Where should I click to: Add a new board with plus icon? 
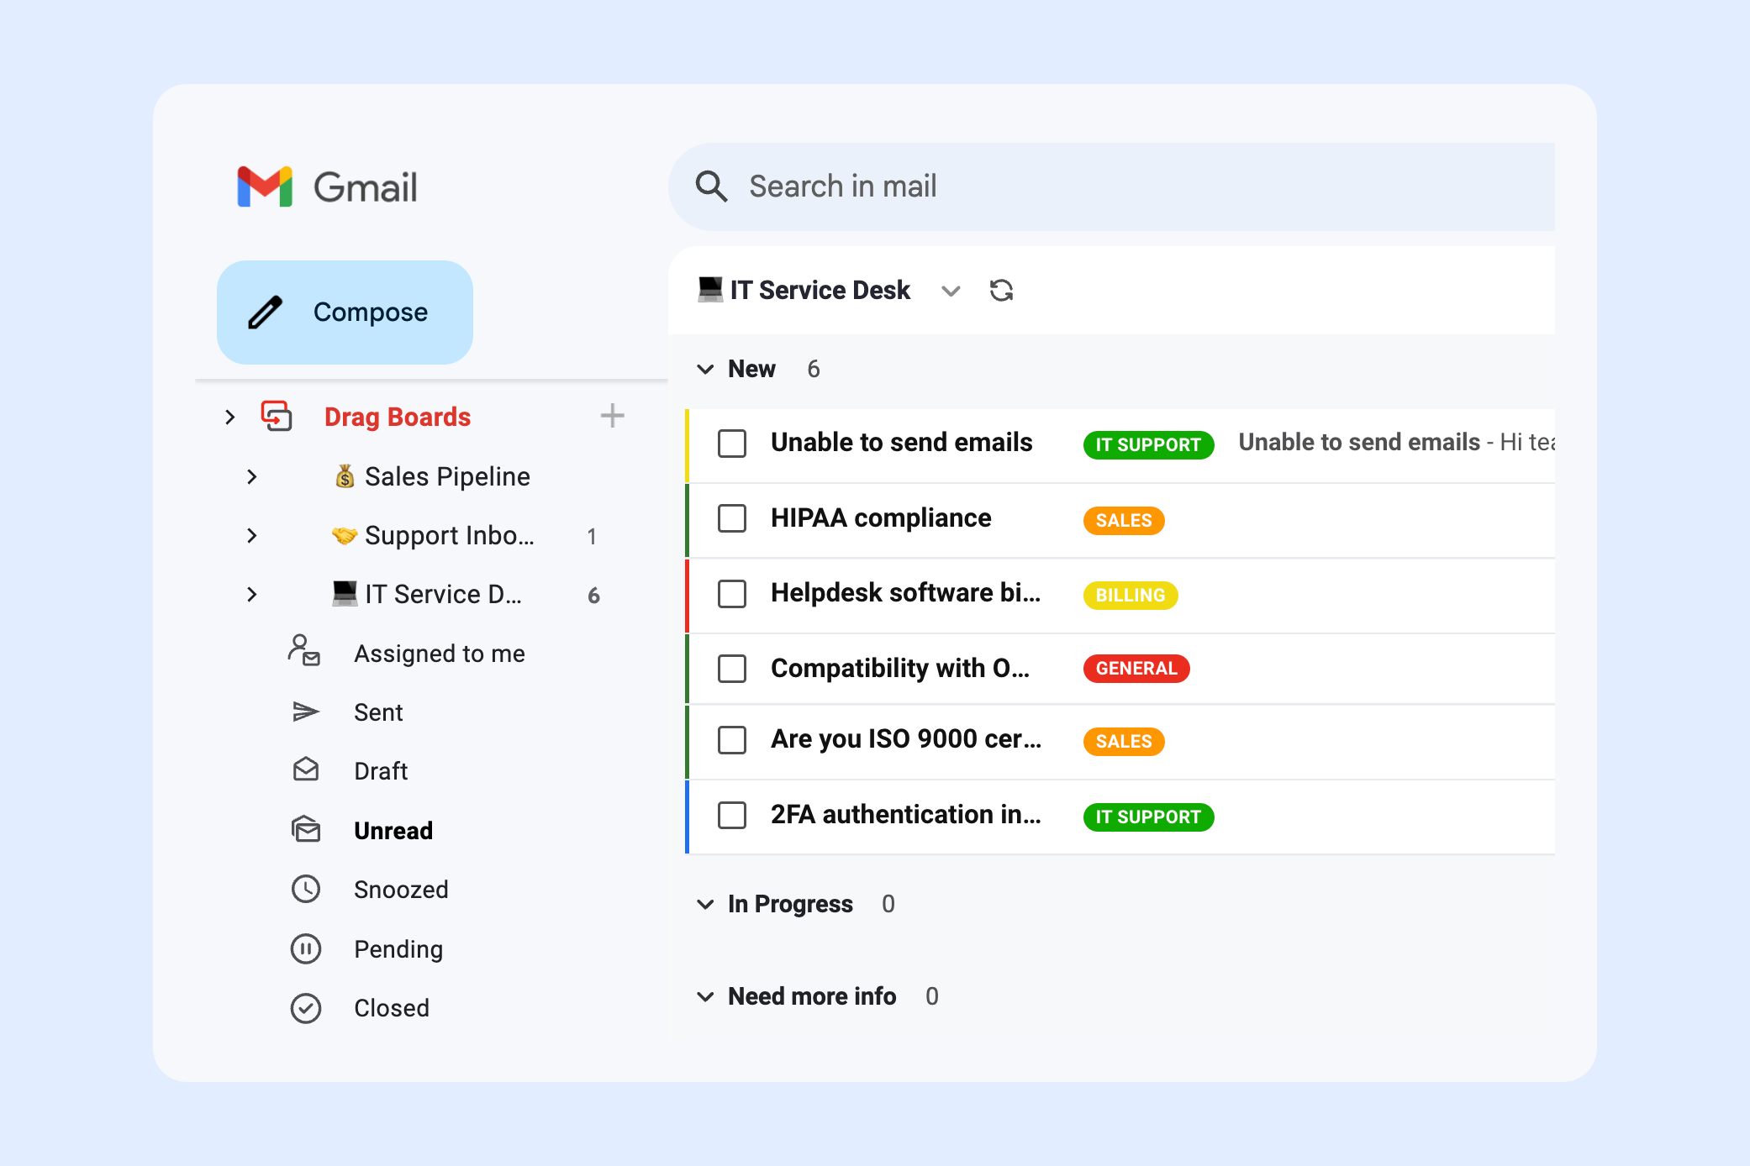(612, 415)
